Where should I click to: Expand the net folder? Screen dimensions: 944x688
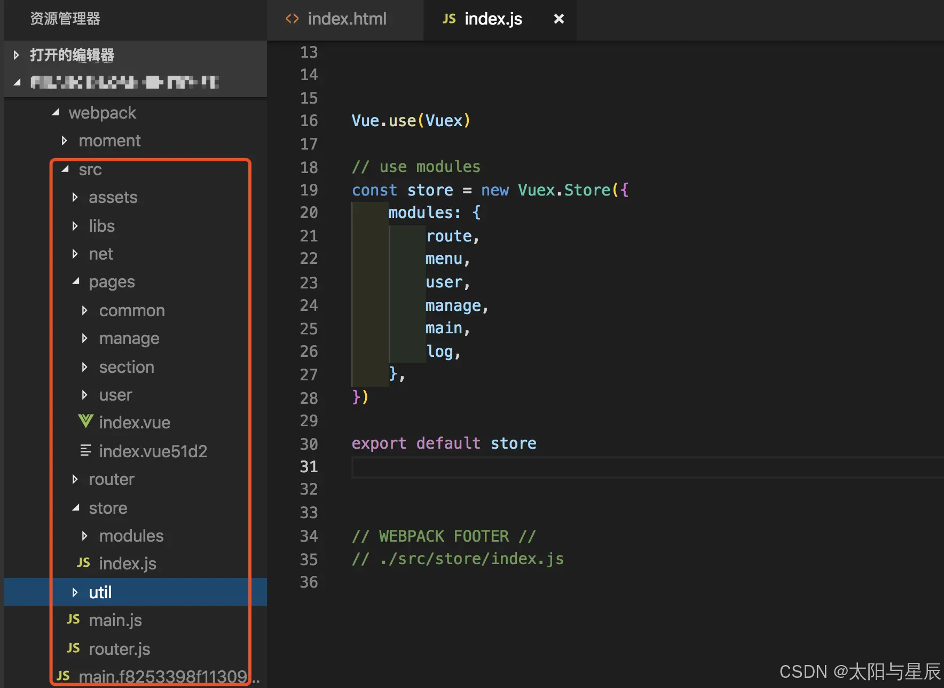coord(75,254)
